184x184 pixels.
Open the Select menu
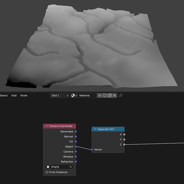tap(4, 95)
